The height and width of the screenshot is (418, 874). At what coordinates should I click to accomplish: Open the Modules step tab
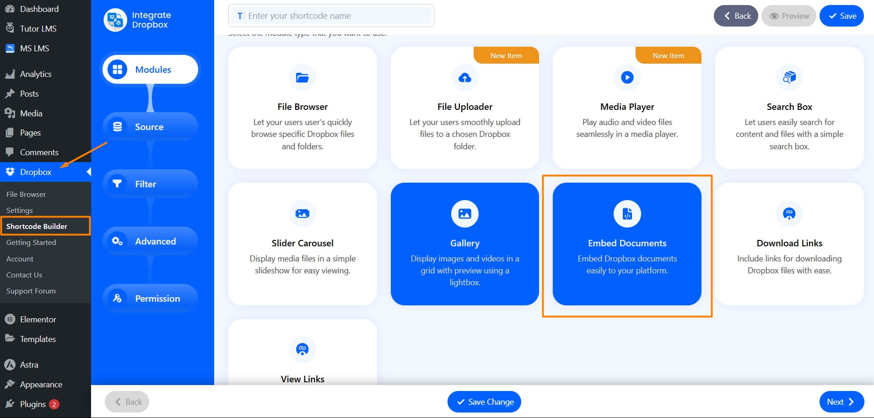point(151,70)
